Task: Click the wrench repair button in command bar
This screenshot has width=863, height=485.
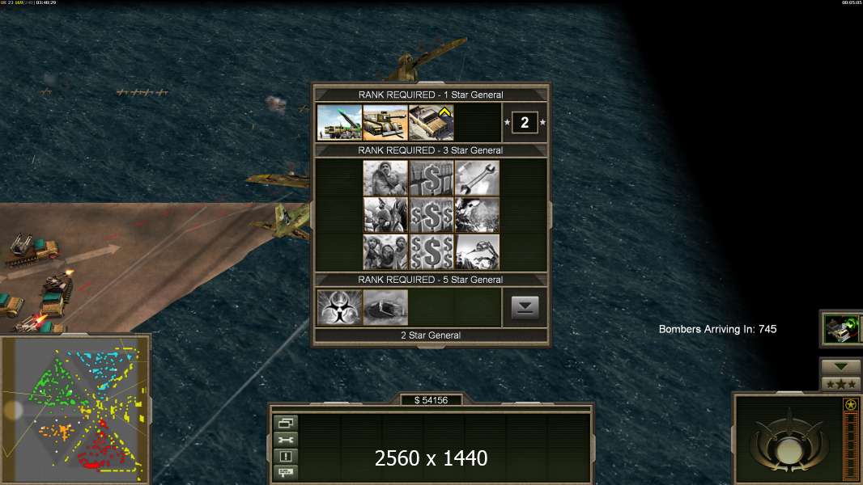Action: (286, 440)
